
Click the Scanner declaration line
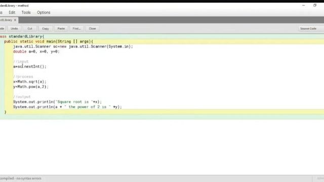pos(73,47)
